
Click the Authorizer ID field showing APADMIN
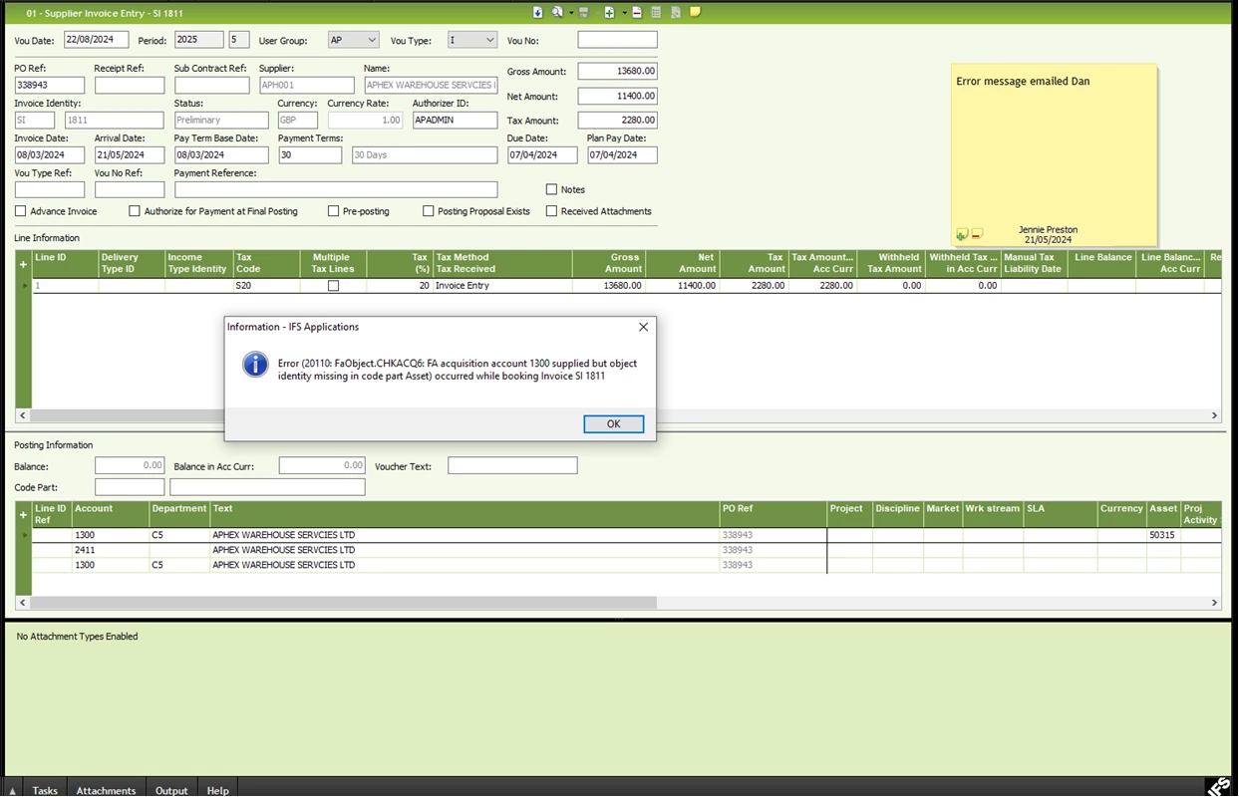(x=455, y=120)
